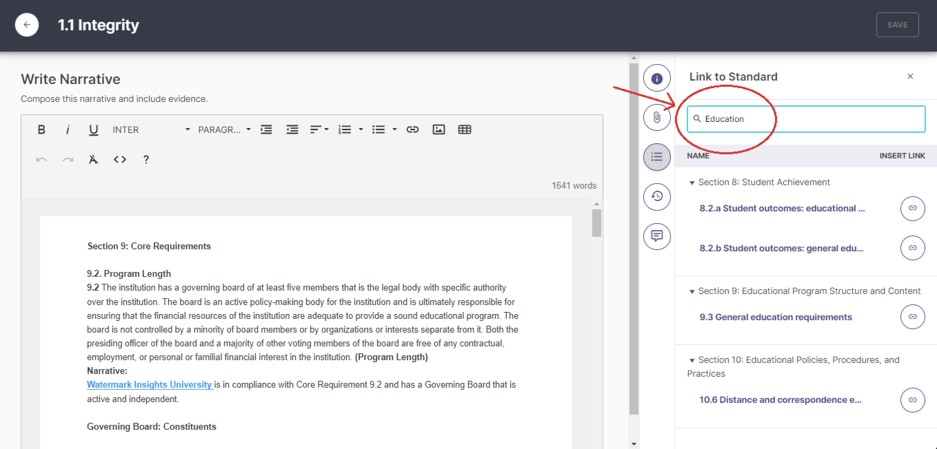Image resolution: width=937 pixels, height=449 pixels.
Task: Insert link for 8.2.b Student outcomes
Action: click(x=912, y=248)
